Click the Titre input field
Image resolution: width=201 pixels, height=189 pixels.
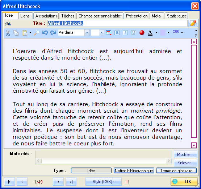117,23
